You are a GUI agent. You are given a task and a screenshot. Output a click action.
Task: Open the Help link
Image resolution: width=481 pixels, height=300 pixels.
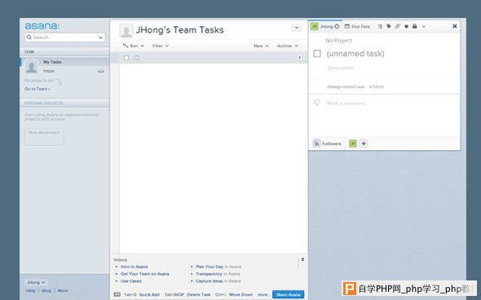[x=30, y=290]
